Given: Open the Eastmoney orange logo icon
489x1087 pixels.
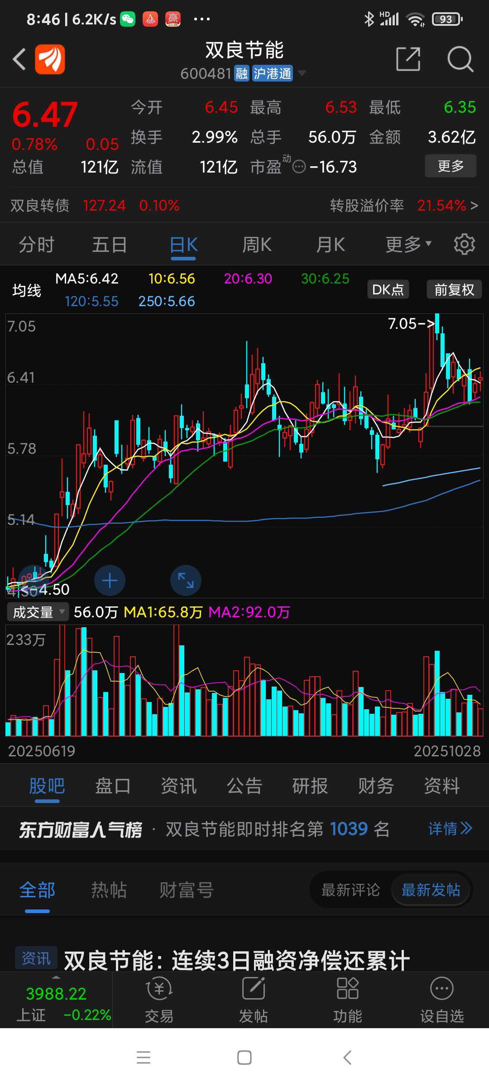Looking at the screenshot, I should click(x=50, y=59).
